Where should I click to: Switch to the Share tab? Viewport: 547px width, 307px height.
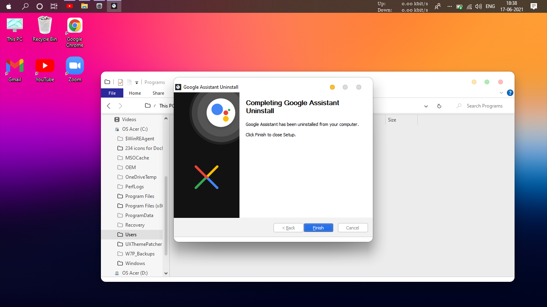[158, 93]
